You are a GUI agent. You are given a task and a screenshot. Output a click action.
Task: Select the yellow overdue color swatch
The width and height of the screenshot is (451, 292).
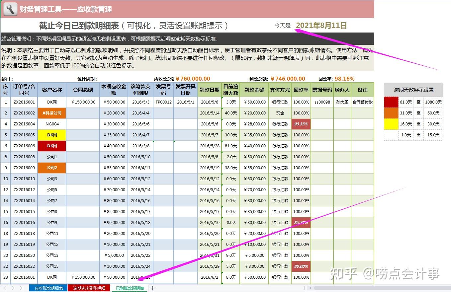coord(391,124)
